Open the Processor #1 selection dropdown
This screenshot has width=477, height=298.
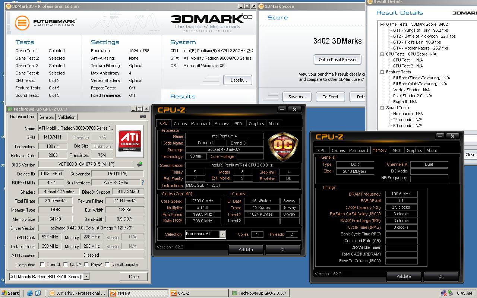click(222, 234)
